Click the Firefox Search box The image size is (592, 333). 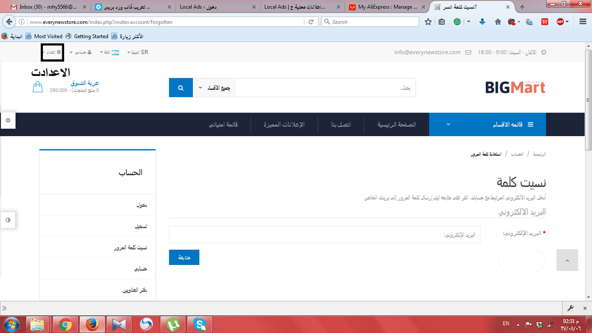[370, 22]
